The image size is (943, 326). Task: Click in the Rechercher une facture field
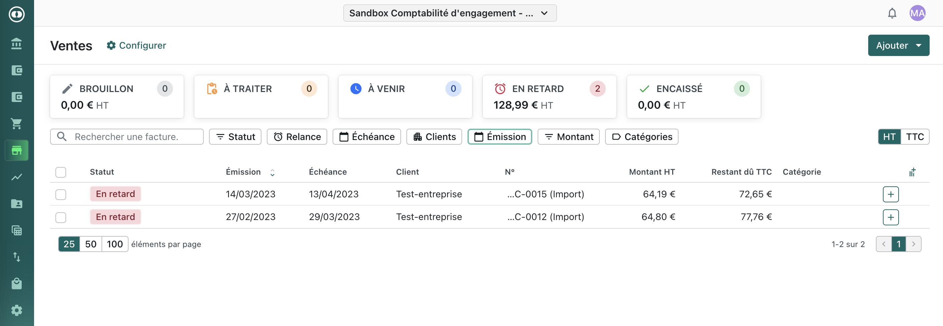click(127, 137)
